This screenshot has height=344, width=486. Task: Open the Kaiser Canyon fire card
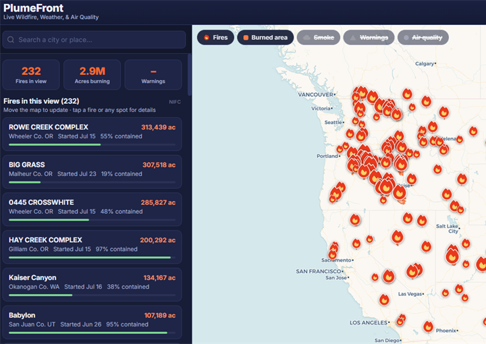[x=92, y=285]
